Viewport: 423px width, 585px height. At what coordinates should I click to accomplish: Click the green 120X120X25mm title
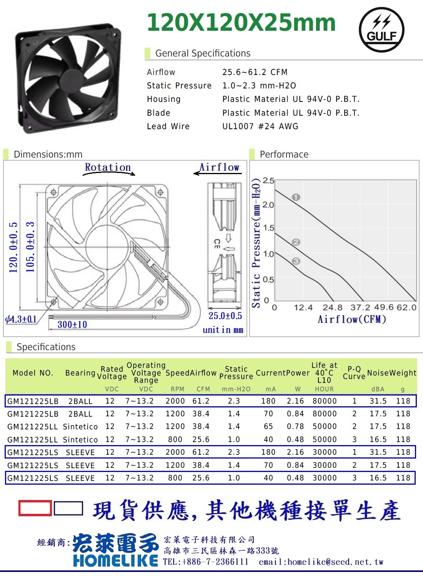coord(241,22)
